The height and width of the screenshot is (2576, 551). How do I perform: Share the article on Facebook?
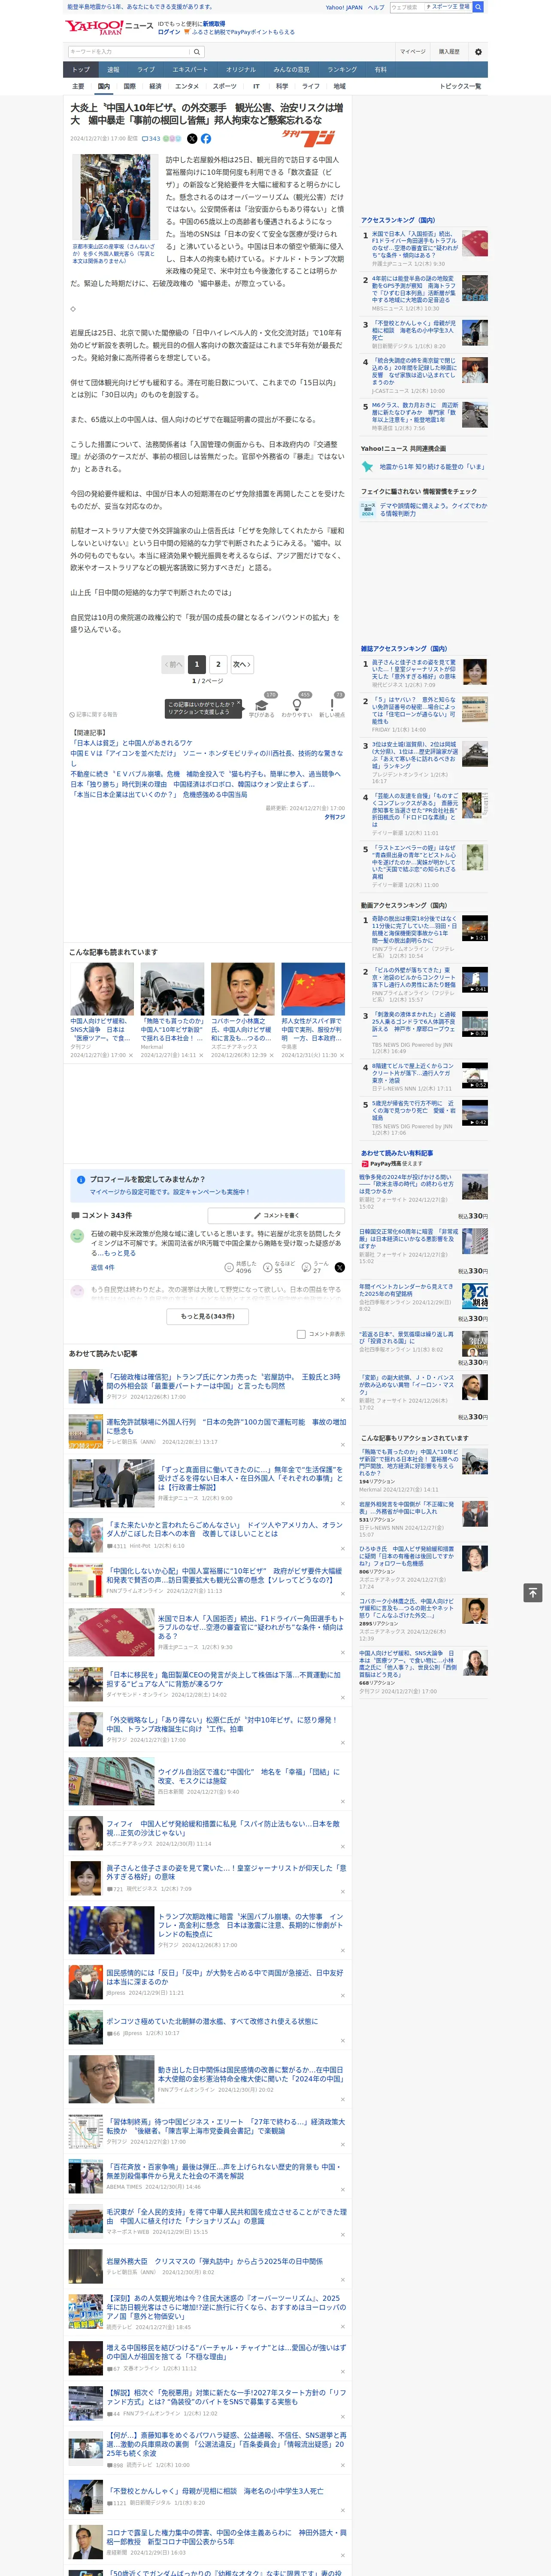pos(206,139)
